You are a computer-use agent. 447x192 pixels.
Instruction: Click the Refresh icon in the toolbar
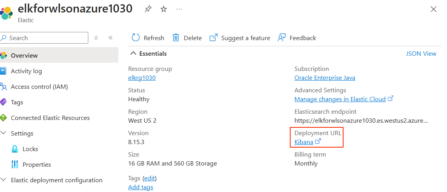coord(136,38)
